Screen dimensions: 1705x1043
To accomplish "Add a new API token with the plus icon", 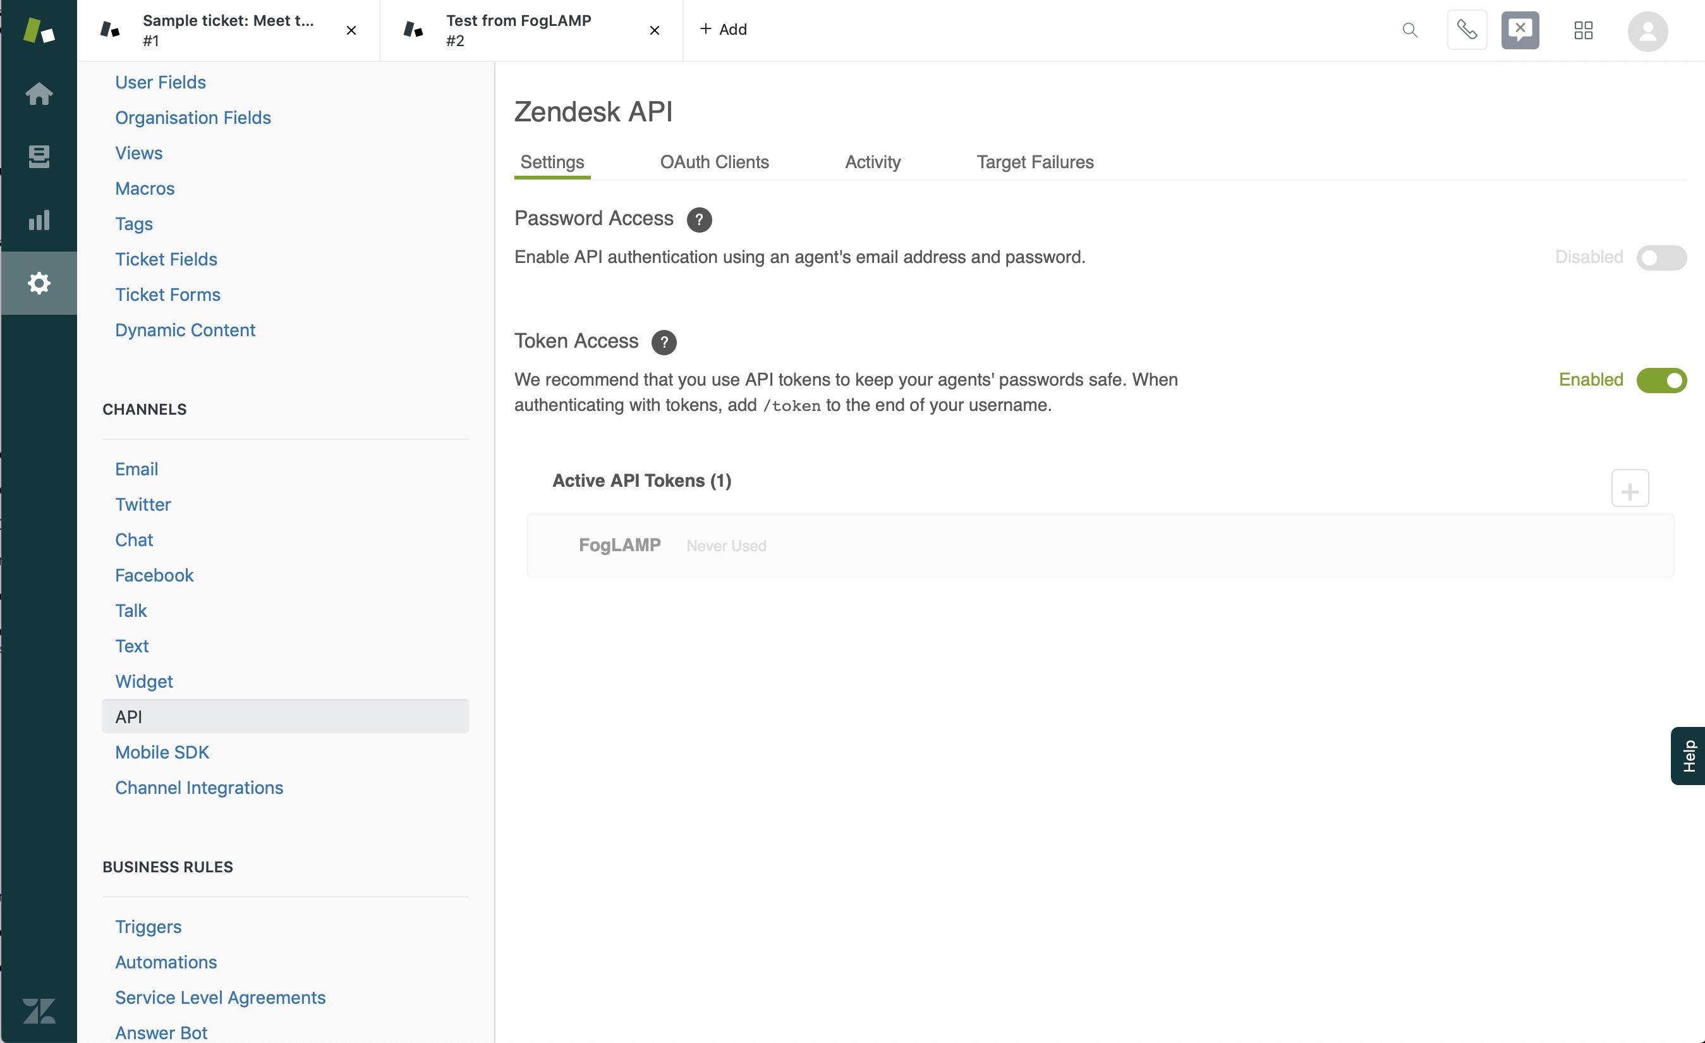I will (1630, 488).
